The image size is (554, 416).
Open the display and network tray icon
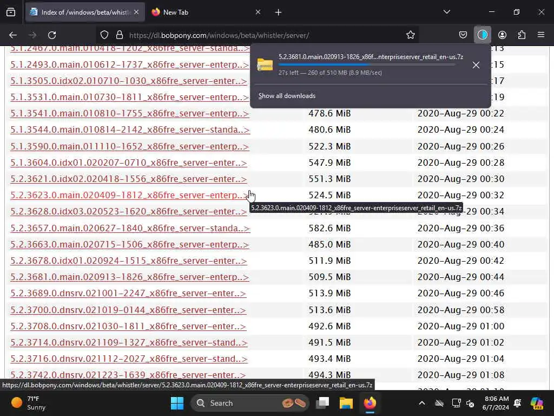click(x=456, y=403)
